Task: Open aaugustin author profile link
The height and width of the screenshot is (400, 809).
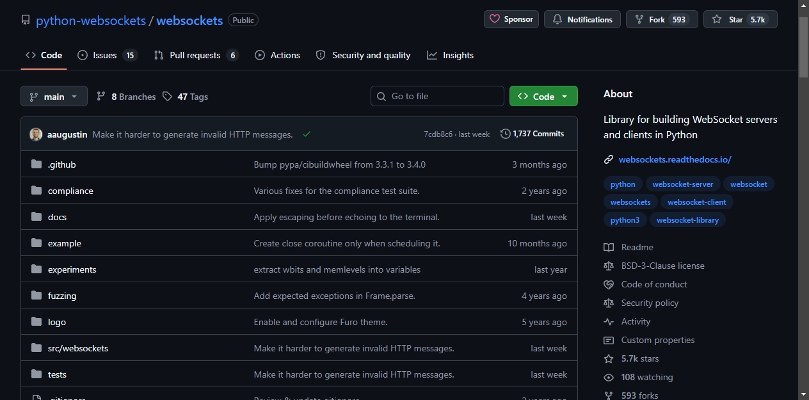Action: [67, 134]
